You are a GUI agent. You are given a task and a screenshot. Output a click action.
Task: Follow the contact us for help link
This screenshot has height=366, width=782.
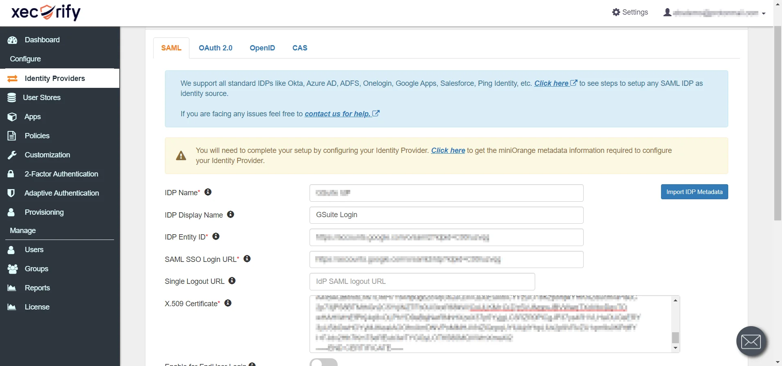pyautogui.click(x=341, y=114)
